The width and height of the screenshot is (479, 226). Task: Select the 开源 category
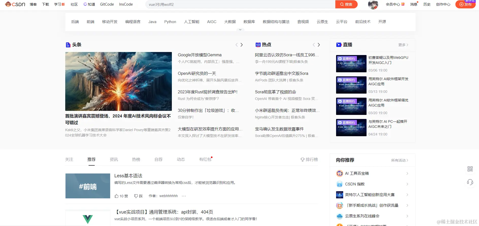(382, 22)
